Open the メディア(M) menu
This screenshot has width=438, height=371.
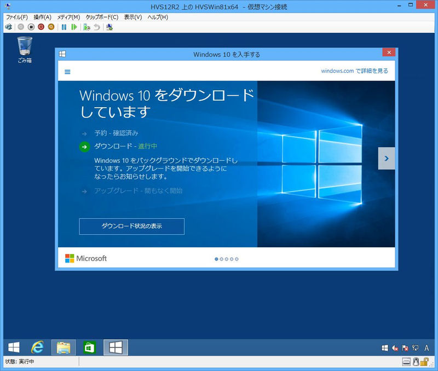coord(69,17)
